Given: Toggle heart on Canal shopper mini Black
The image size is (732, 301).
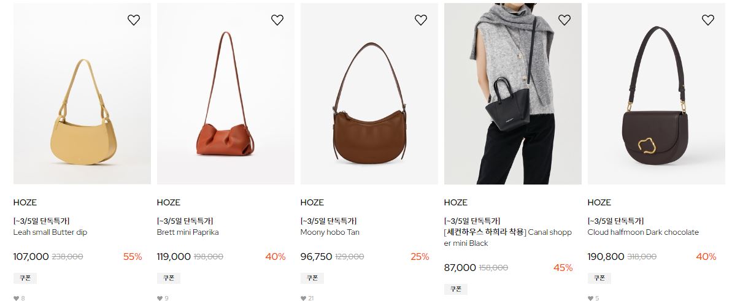Looking at the screenshot, I should click(x=564, y=20).
